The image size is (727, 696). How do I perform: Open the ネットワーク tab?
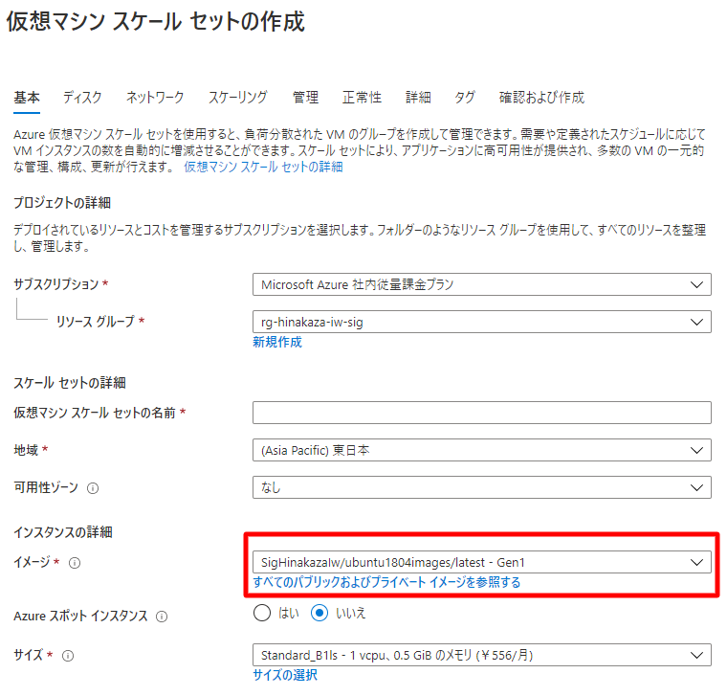click(155, 98)
